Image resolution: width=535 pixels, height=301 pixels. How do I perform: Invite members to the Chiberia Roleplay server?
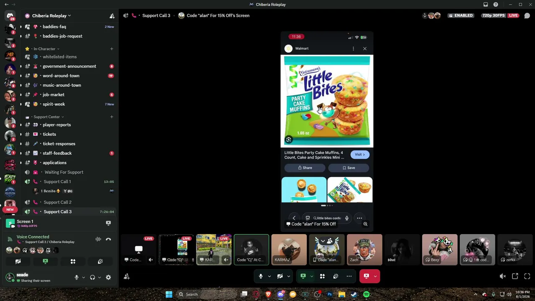coord(112,16)
